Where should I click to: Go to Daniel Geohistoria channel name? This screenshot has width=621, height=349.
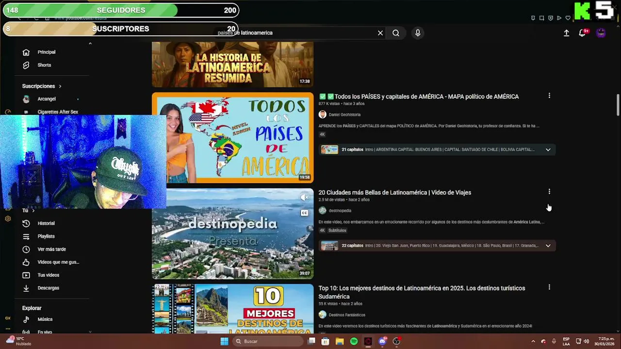[x=344, y=115]
